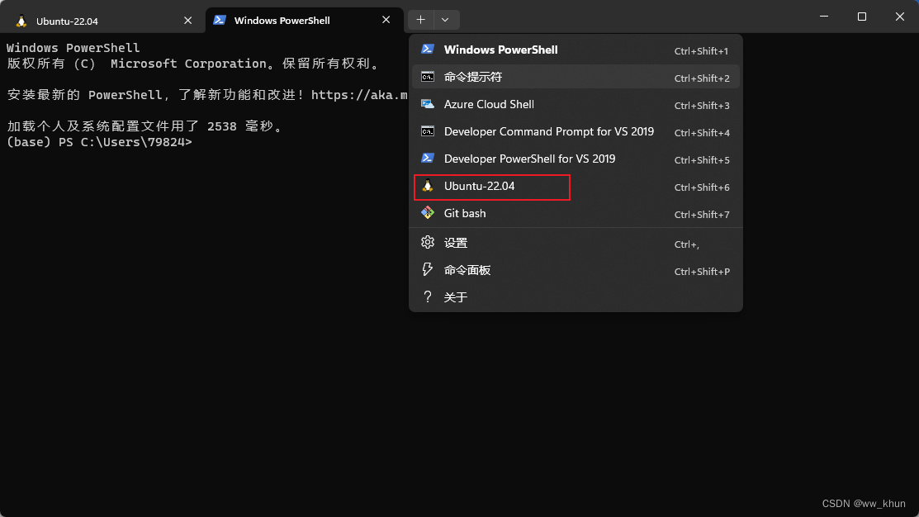Viewport: 919px width, 517px height.
Task: Click the https://aka.m link in terminal output
Action: point(359,95)
